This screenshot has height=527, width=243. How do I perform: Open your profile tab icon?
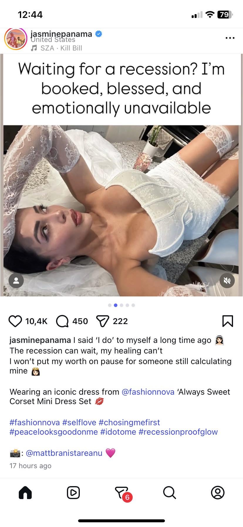[217, 492]
